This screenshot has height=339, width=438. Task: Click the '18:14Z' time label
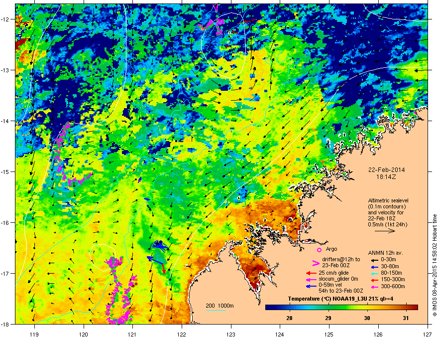(386, 177)
